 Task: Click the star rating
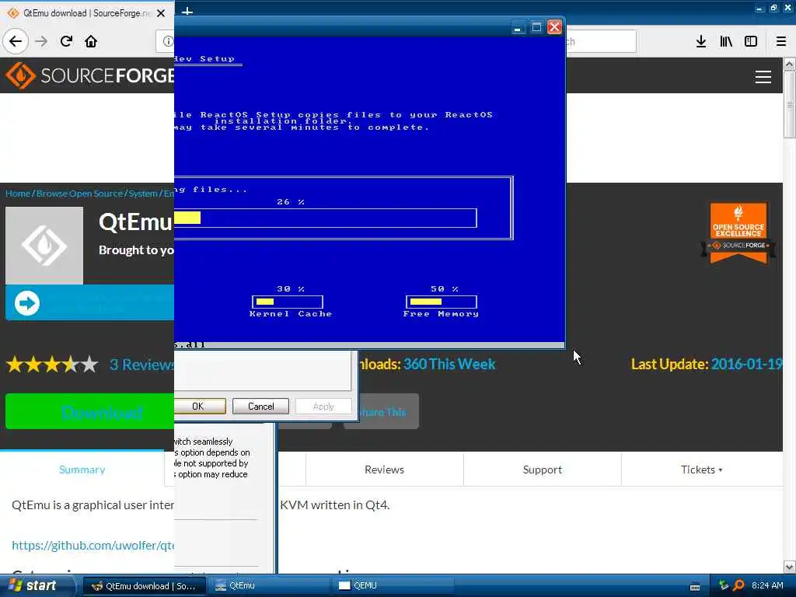[52, 365]
